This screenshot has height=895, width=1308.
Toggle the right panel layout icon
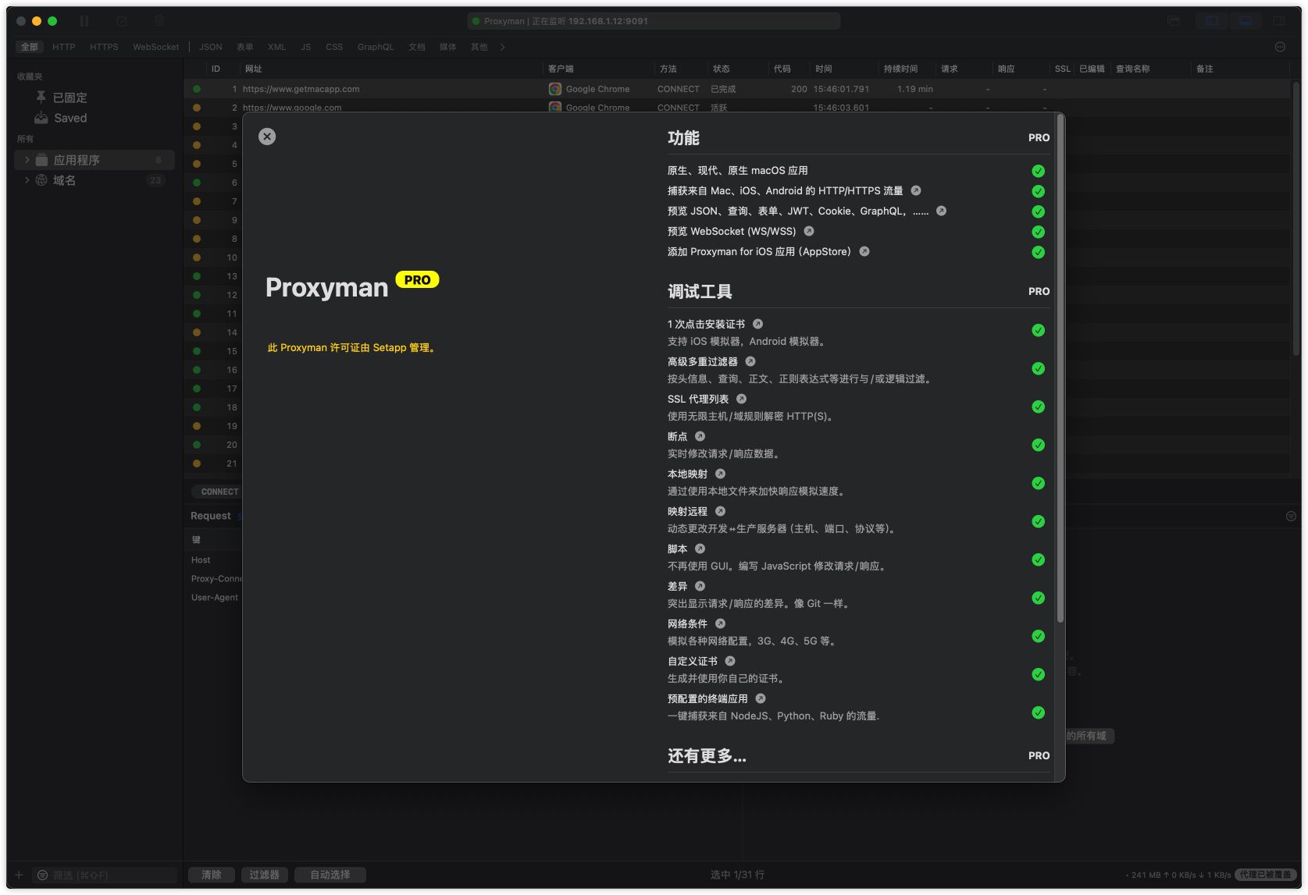click(x=1279, y=21)
